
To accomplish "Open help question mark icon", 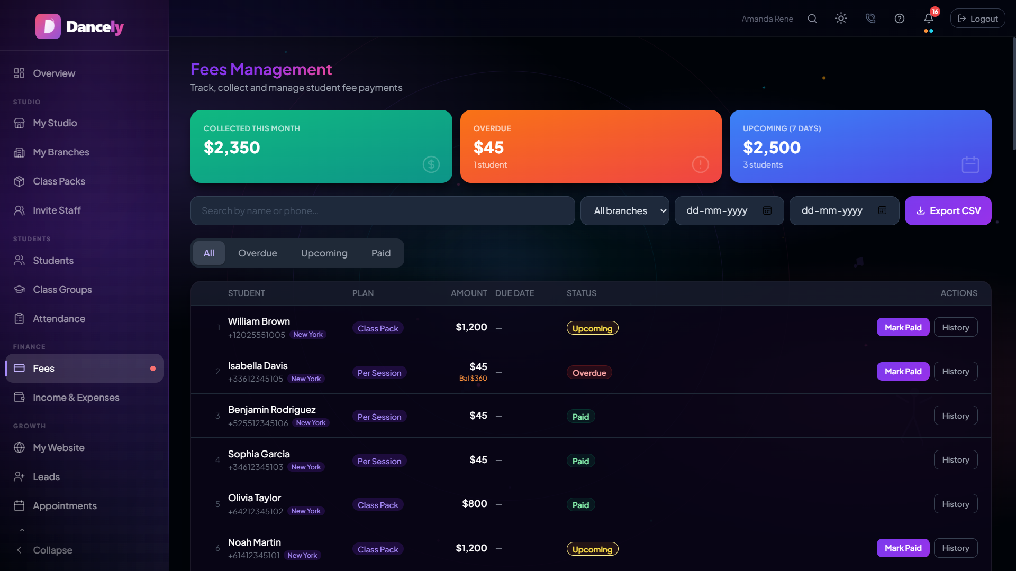I will point(900,19).
